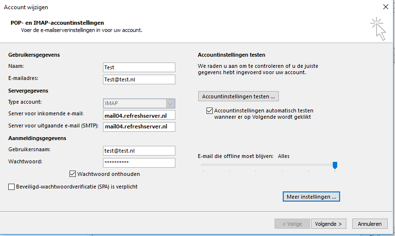Click into the E-mailadres field

(139, 79)
